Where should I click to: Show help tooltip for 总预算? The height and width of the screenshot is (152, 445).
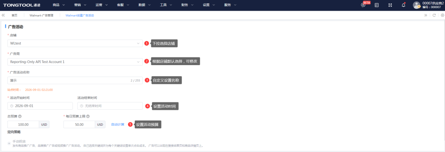[20, 116]
